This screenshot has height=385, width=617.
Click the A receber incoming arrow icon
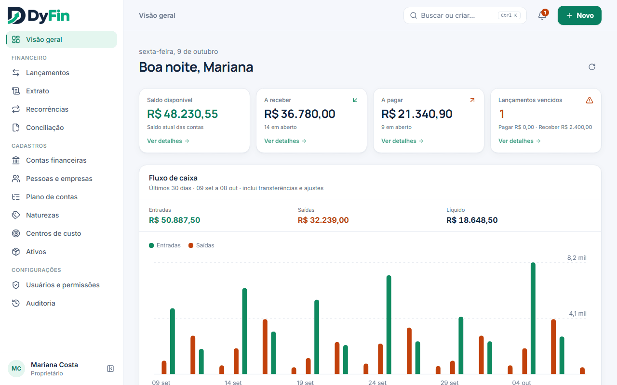355,100
